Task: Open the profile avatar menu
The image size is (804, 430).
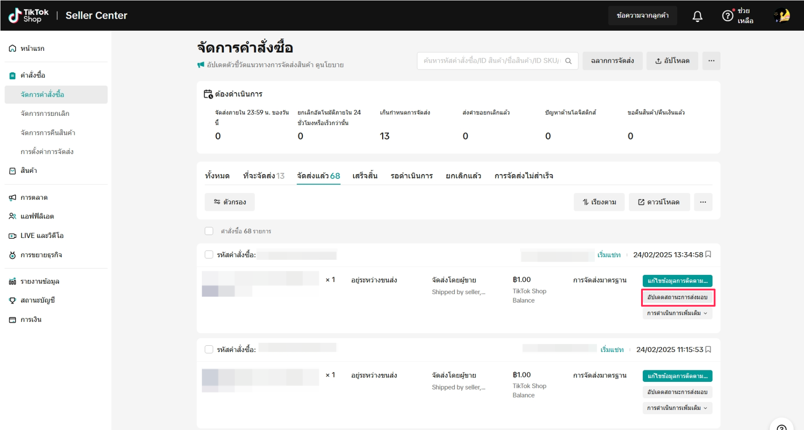Action: 782,16
